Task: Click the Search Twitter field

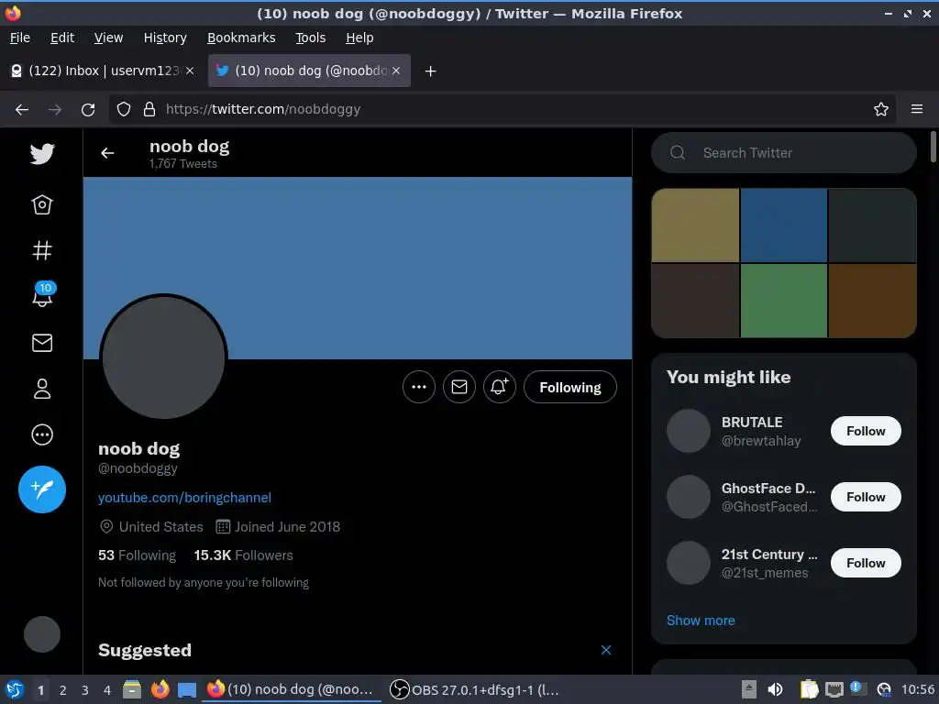Action: pyautogui.click(x=784, y=153)
